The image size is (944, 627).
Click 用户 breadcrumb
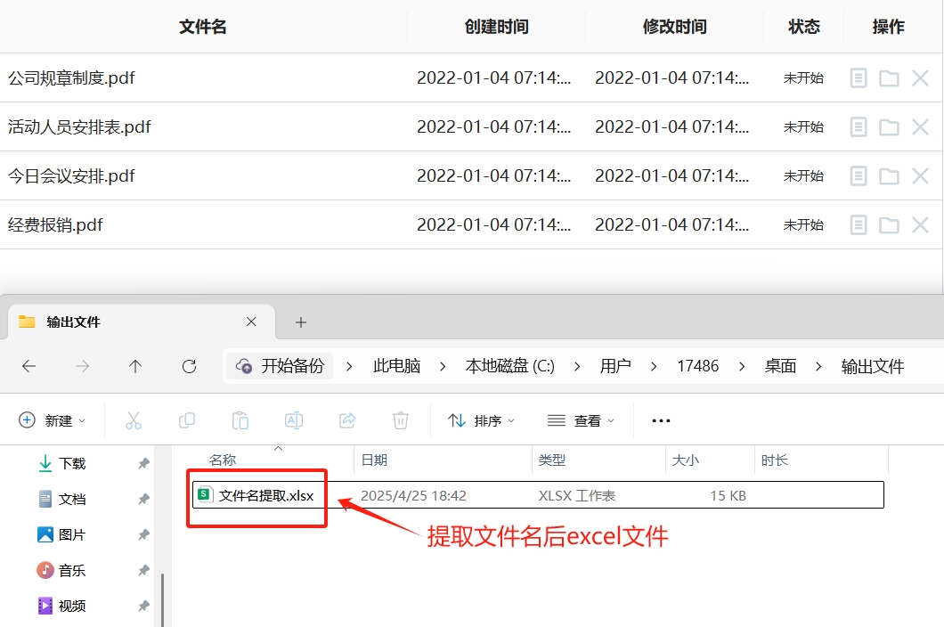615,366
